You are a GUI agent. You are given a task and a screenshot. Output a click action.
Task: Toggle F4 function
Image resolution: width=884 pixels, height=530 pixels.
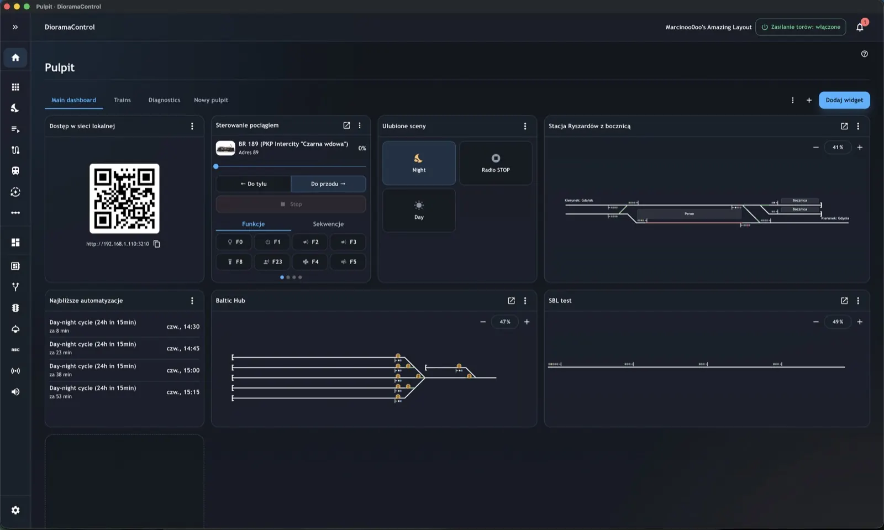pyautogui.click(x=310, y=262)
